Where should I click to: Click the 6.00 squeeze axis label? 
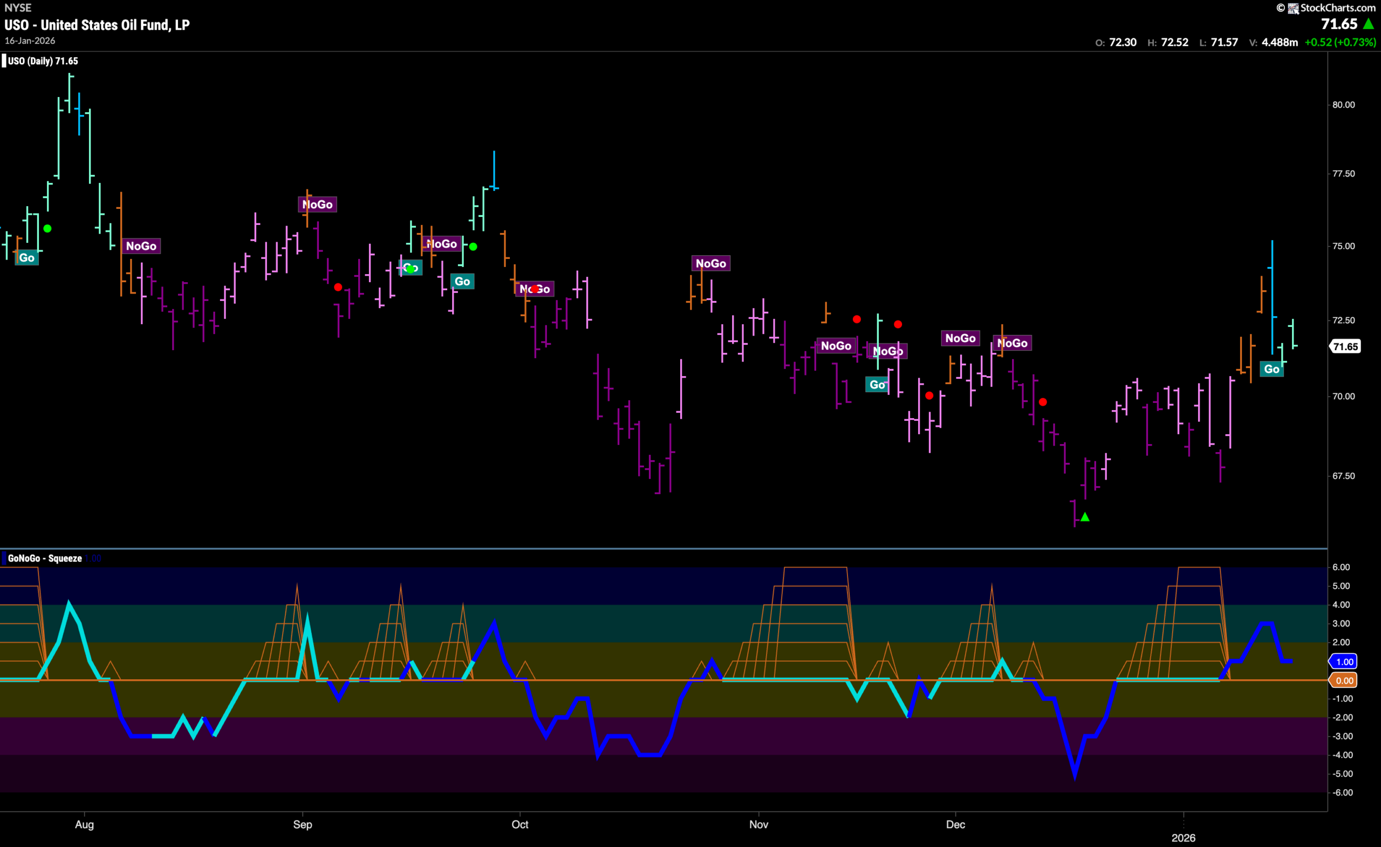[1341, 568]
